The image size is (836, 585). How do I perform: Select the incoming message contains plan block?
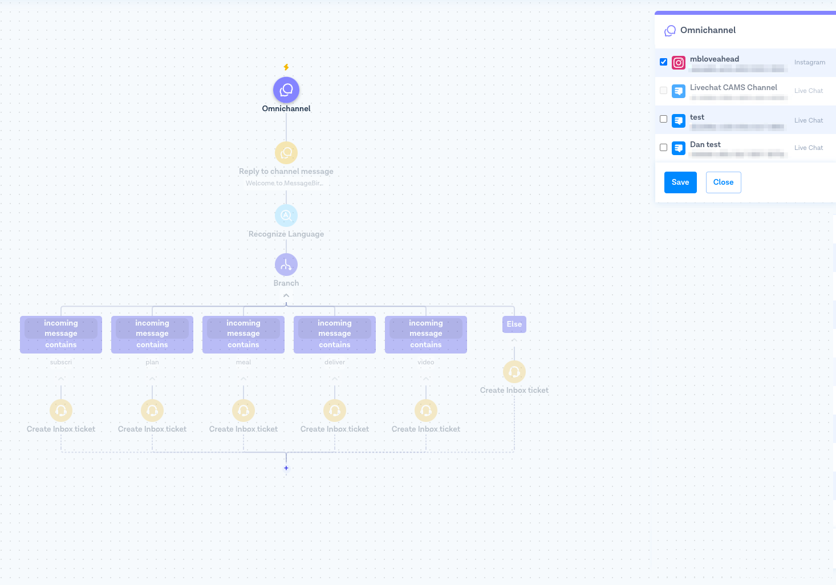pos(152,334)
